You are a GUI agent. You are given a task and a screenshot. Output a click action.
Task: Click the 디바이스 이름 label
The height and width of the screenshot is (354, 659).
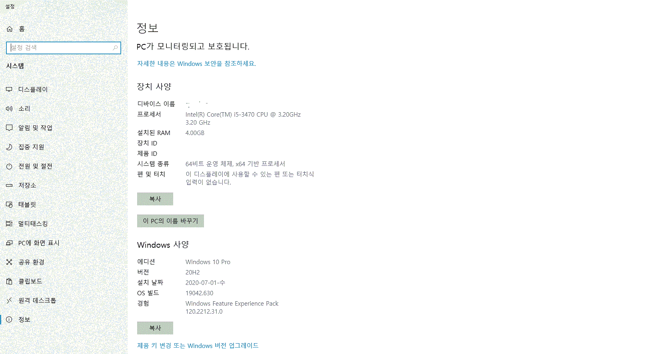tap(156, 104)
